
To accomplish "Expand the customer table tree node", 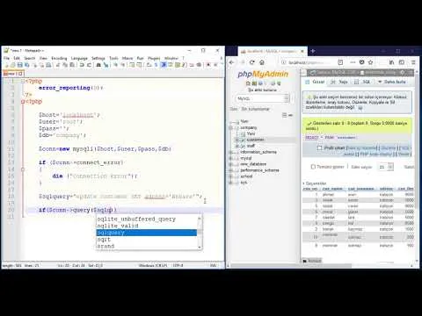I will 237,140.
